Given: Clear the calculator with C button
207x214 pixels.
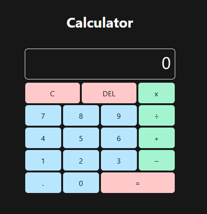Looking at the screenshot, I should [x=52, y=93].
